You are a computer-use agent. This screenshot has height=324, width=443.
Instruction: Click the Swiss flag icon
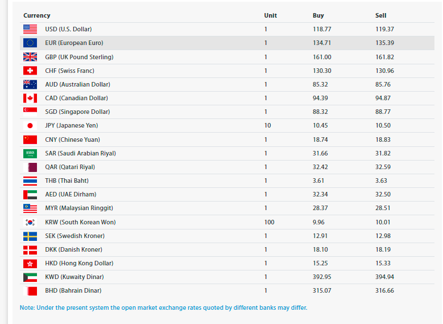pos(30,71)
